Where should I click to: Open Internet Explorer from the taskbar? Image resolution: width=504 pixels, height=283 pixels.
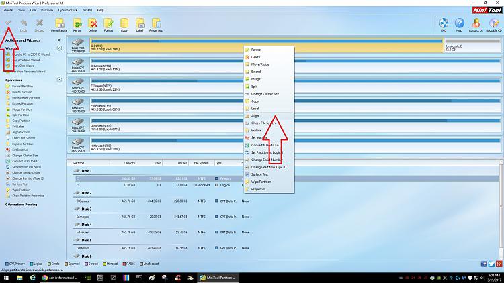[x=32, y=278]
